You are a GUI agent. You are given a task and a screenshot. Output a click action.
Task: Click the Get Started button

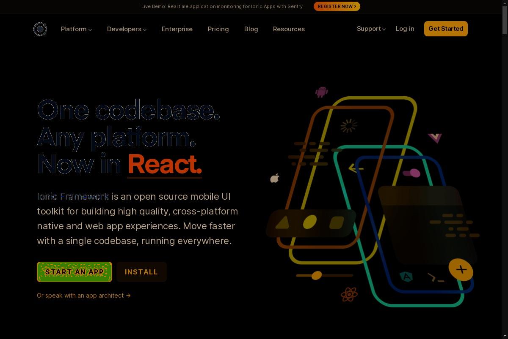point(446,29)
